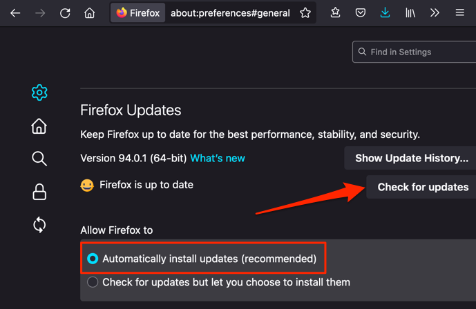The image size is (476, 309).
Task: Open the Pocket save icon
Action: (x=361, y=13)
